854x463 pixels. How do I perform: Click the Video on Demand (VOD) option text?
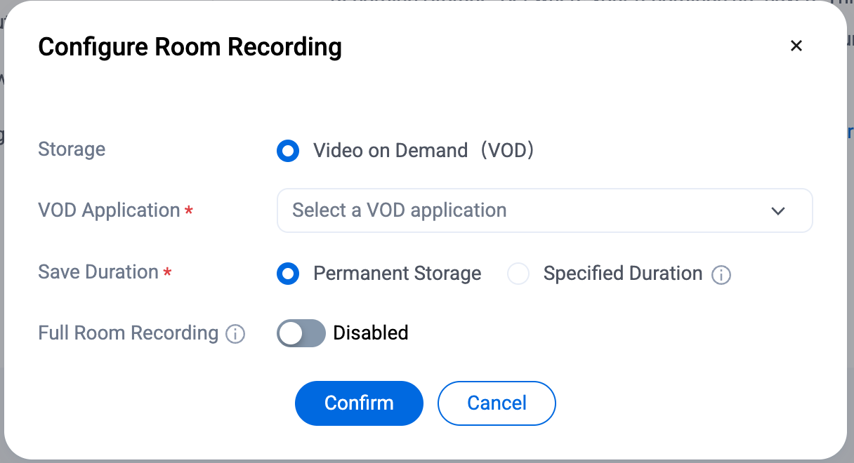click(423, 151)
